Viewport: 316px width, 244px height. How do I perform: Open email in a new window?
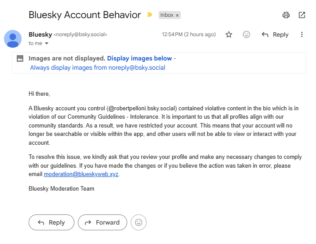tap(301, 15)
